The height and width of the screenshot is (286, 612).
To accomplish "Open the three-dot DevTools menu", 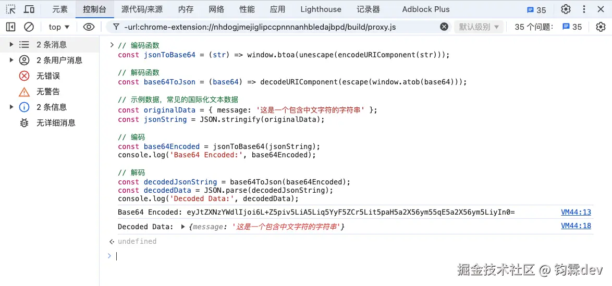I will [584, 9].
